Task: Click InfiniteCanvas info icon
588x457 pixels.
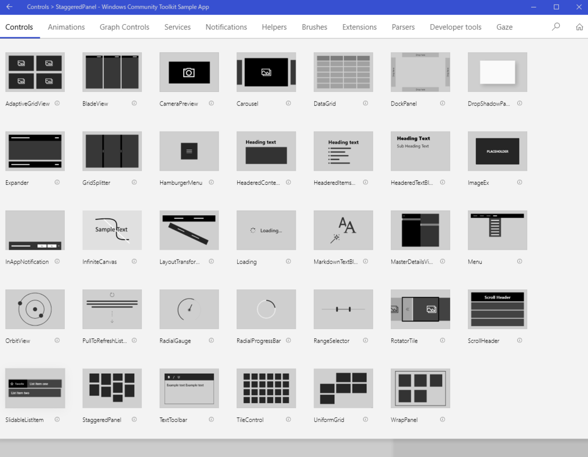Action: click(134, 261)
